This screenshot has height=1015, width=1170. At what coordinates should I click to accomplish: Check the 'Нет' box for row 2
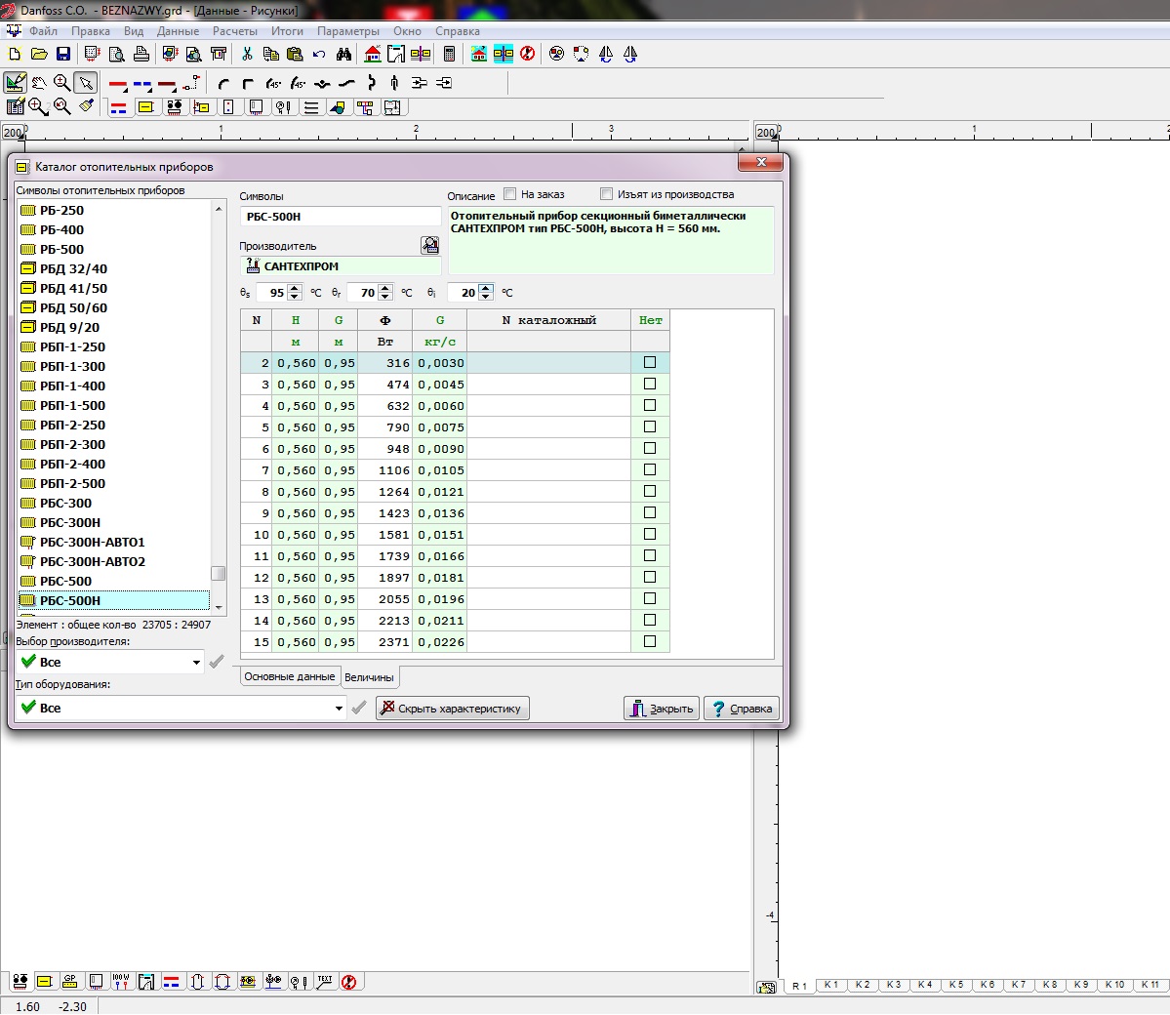tap(650, 362)
